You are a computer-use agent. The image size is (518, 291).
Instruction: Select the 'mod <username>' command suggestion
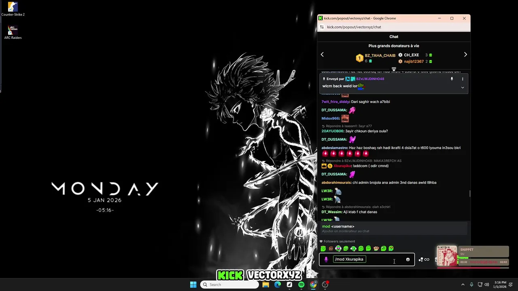[393, 228]
